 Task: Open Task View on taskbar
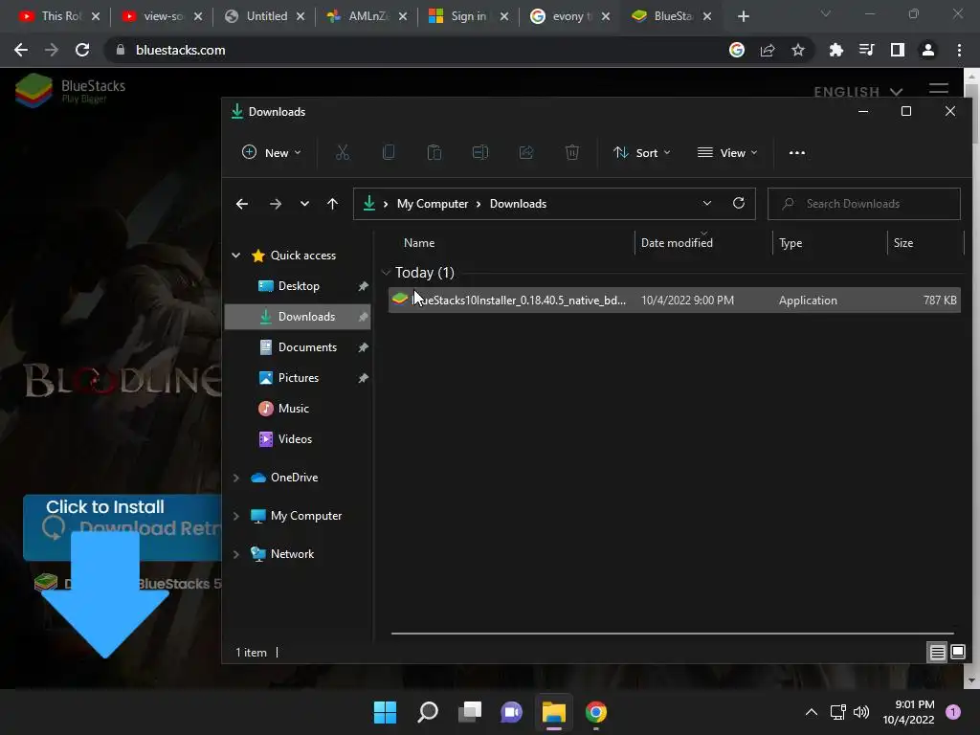coord(470,712)
